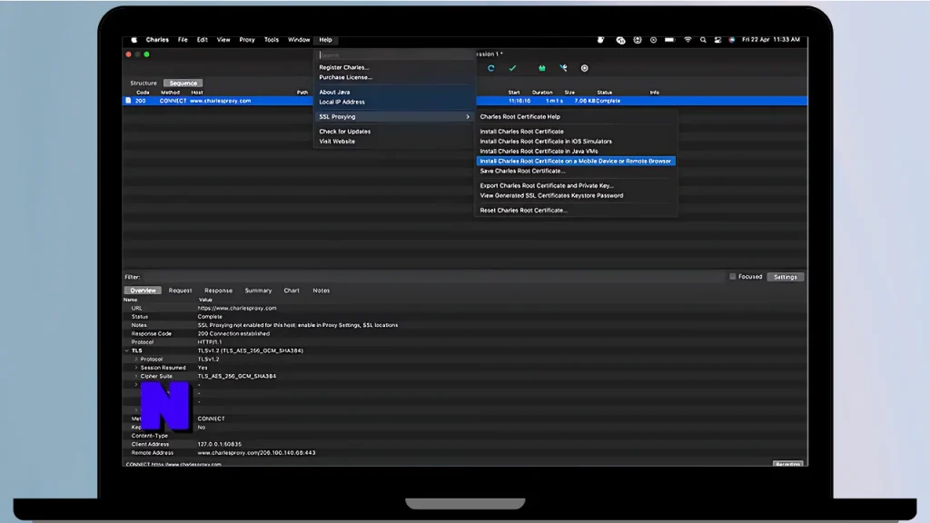Open the Tools wrench icon in toolbar

pos(563,68)
